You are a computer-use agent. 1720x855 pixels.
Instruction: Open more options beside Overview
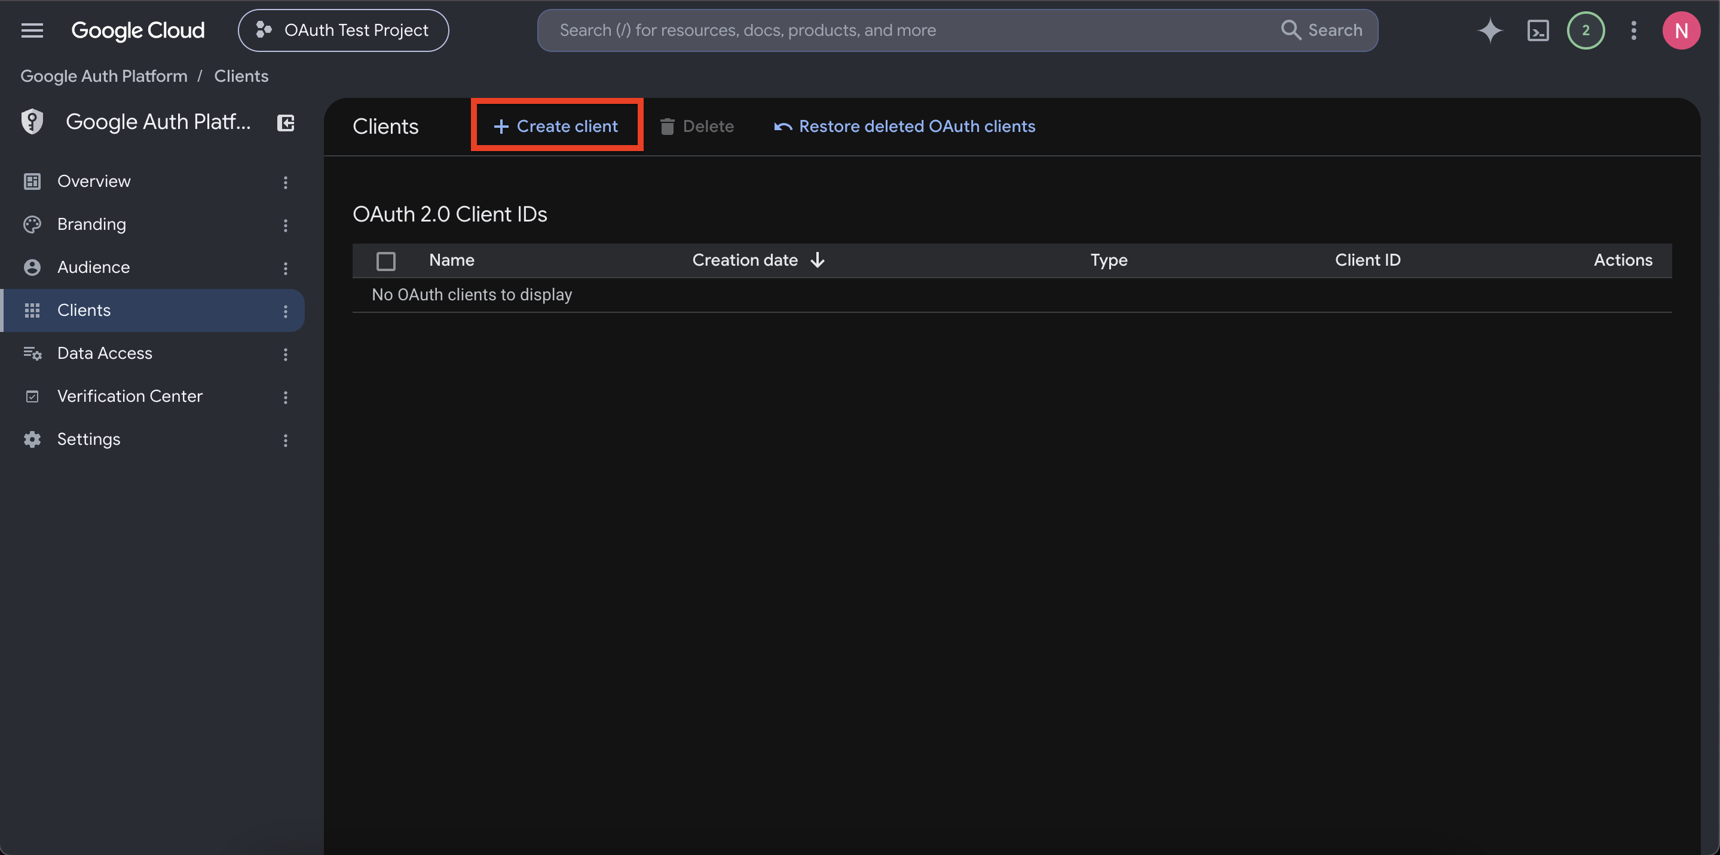285,182
